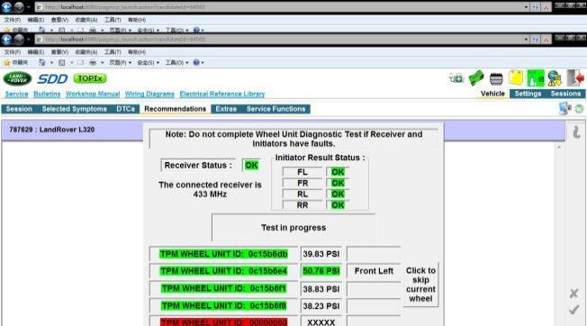Switch to the Settings tab
587x326 pixels.
click(528, 94)
